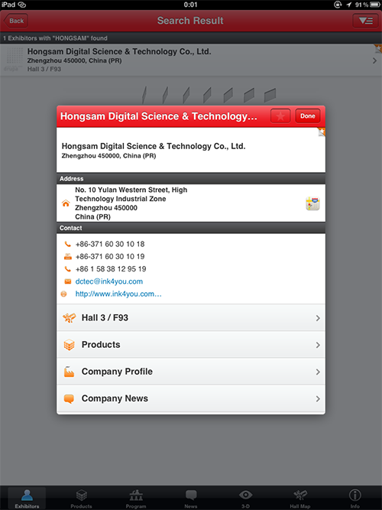Tap battery indicator in the status bar

(x=374, y=5)
